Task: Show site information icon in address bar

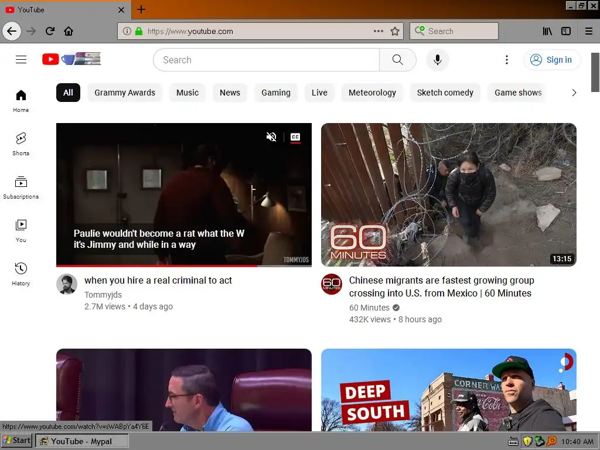Action: (x=127, y=31)
